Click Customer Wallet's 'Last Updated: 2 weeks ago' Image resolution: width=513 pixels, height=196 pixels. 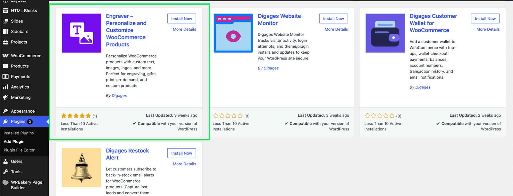click(x=475, y=115)
